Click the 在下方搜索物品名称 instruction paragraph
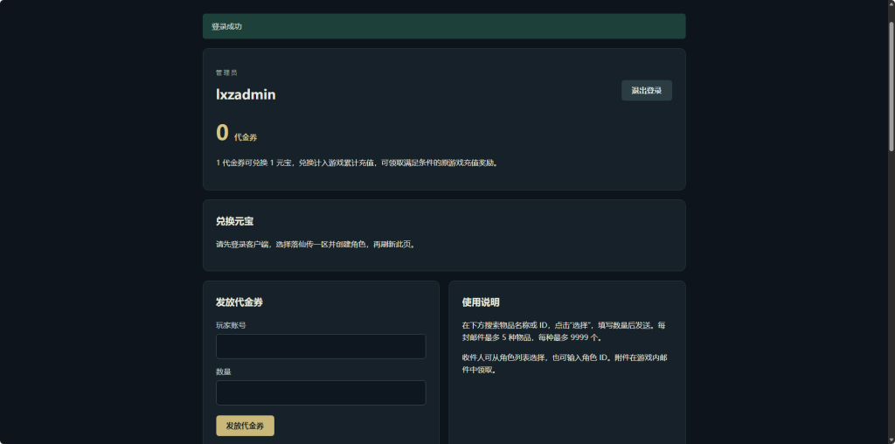 tap(564, 331)
